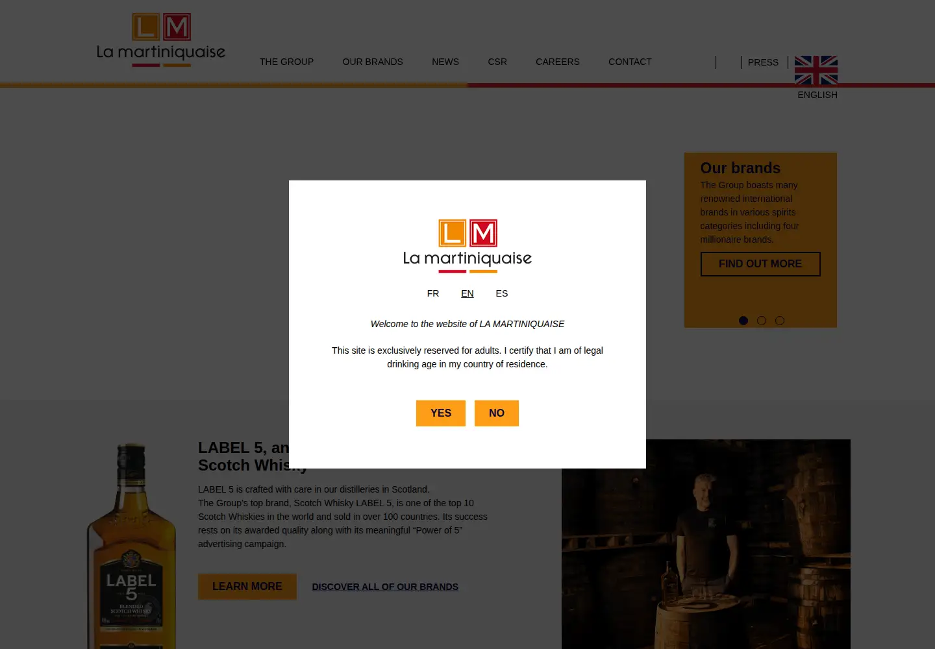The width and height of the screenshot is (935, 649).
Task: Select the first carousel dot
Action: pos(743,321)
